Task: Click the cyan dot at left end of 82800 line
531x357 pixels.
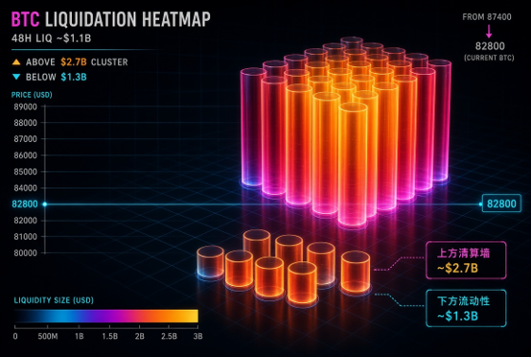Action: 45,204
